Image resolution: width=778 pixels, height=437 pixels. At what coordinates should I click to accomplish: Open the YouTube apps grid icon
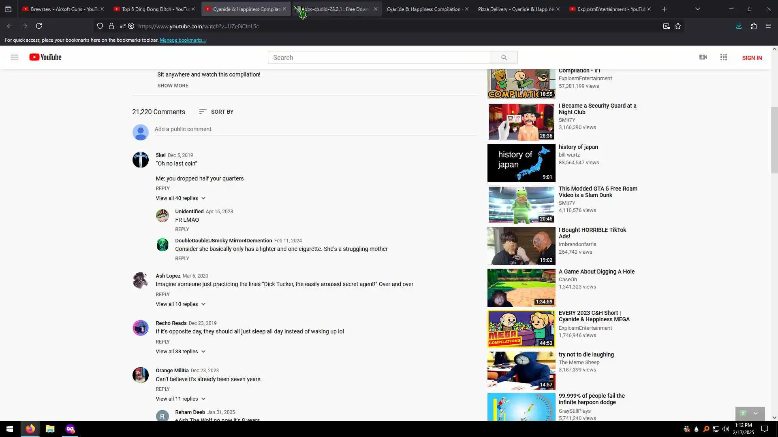[x=724, y=57]
